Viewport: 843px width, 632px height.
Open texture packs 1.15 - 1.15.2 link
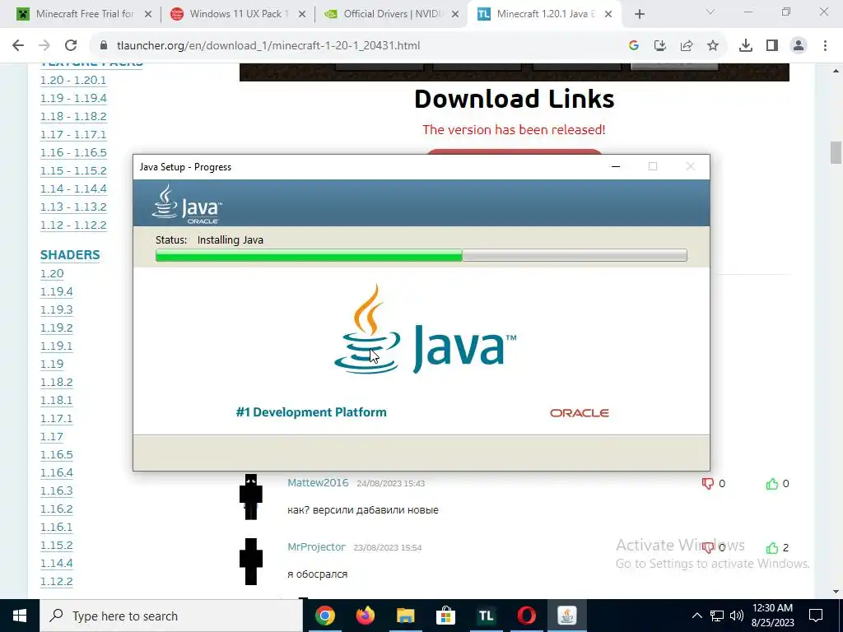[73, 171]
